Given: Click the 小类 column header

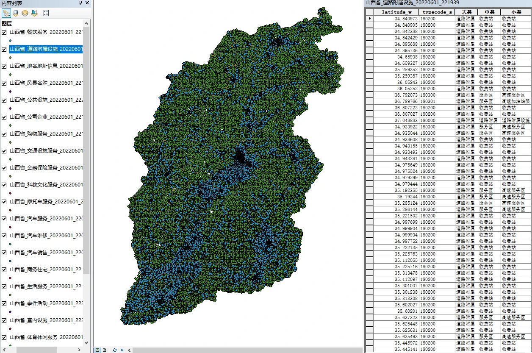Looking at the screenshot, I should point(516,12).
